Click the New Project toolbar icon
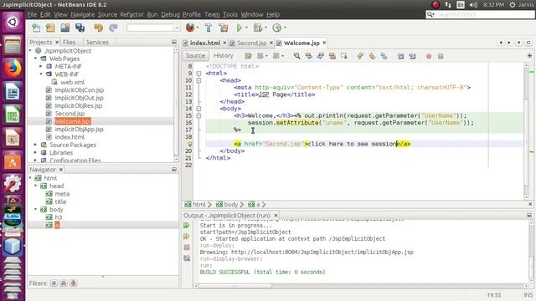The image size is (536, 301). 50,28
